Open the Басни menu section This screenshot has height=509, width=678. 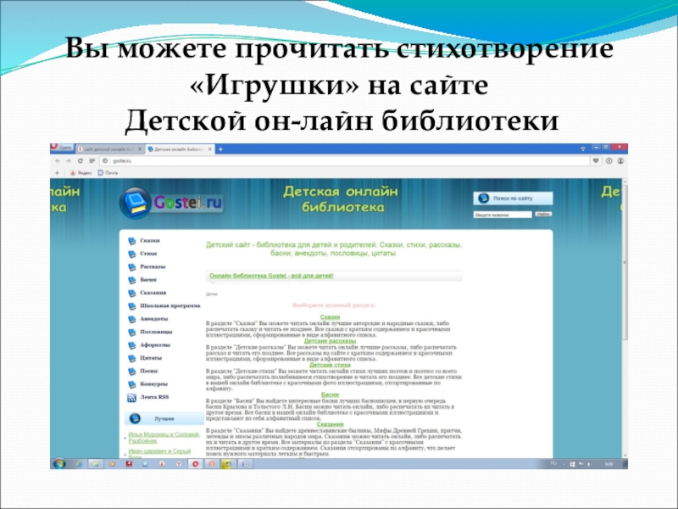coord(148,280)
